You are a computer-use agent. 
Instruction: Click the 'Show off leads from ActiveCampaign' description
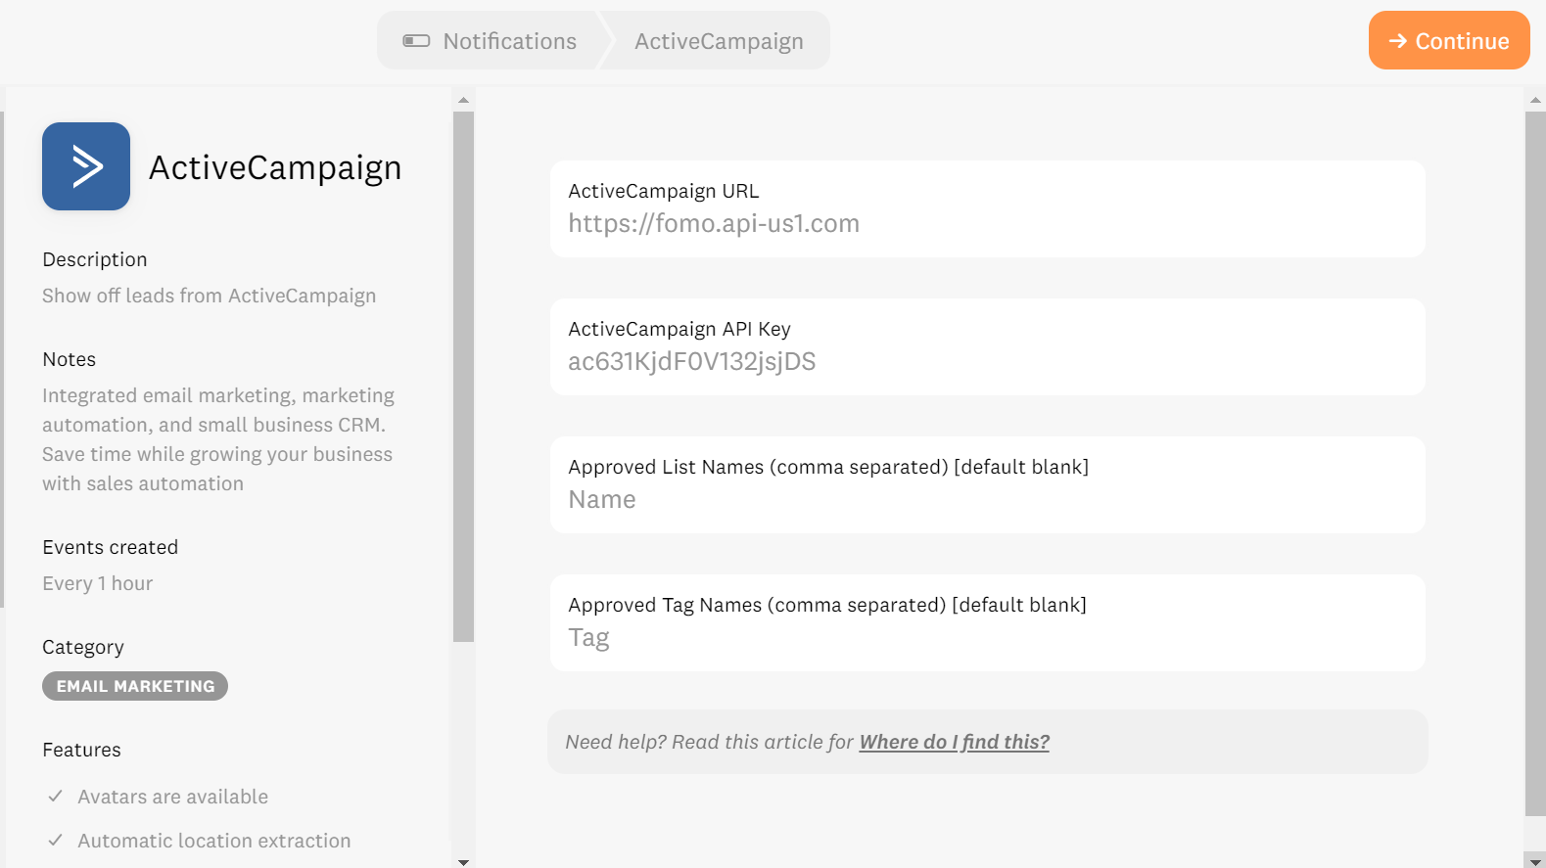coord(209,296)
